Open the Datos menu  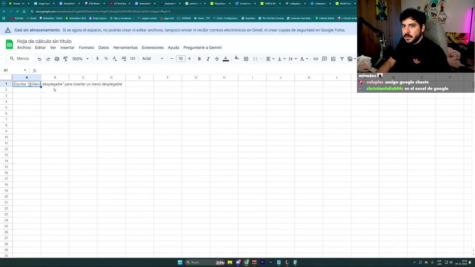[x=104, y=47]
